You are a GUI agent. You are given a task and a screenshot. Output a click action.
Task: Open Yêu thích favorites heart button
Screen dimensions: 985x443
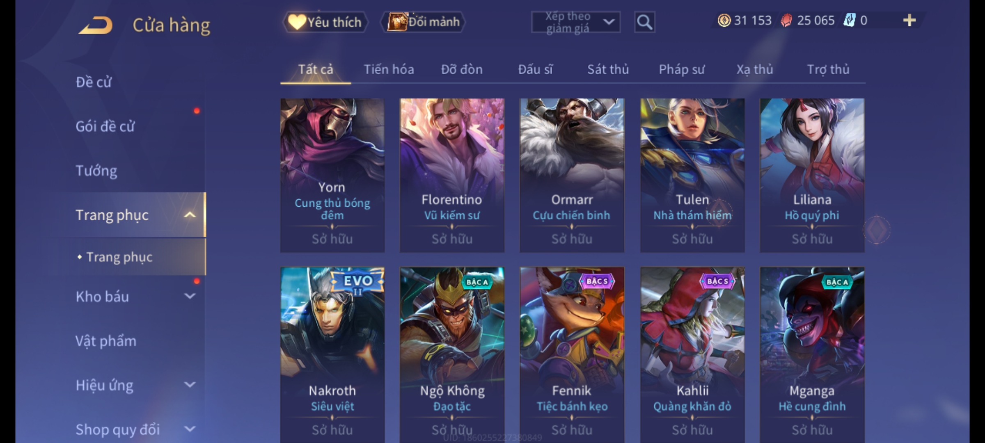tap(325, 22)
